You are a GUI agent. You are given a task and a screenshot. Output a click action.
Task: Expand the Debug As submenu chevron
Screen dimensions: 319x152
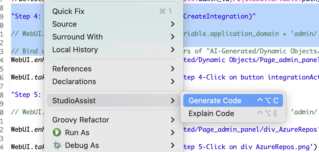pos(173,145)
